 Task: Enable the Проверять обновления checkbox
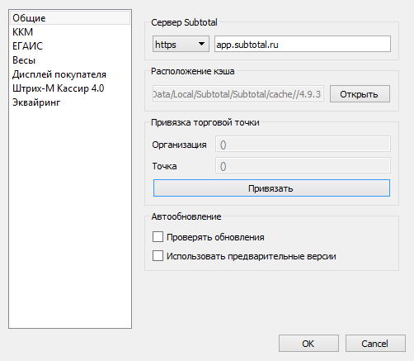pos(158,237)
